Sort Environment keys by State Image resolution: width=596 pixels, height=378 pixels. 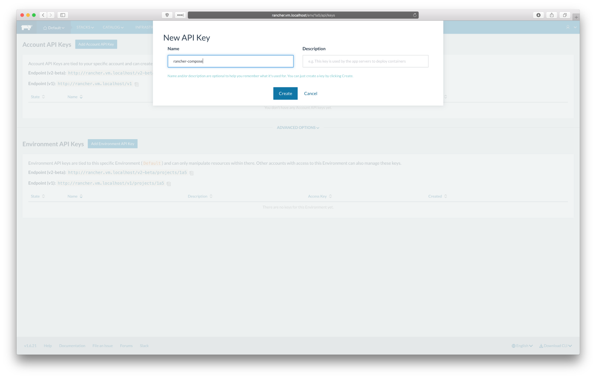tap(38, 196)
